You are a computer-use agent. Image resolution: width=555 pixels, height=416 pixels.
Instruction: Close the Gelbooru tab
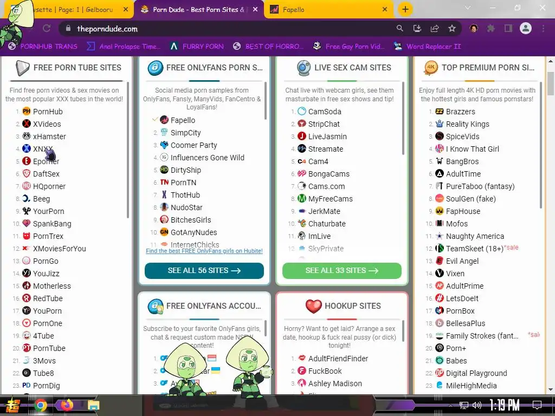[x=126, y=10]
